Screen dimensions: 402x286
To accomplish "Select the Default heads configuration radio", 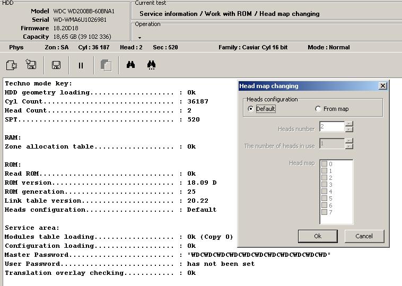I will [250, 109].
